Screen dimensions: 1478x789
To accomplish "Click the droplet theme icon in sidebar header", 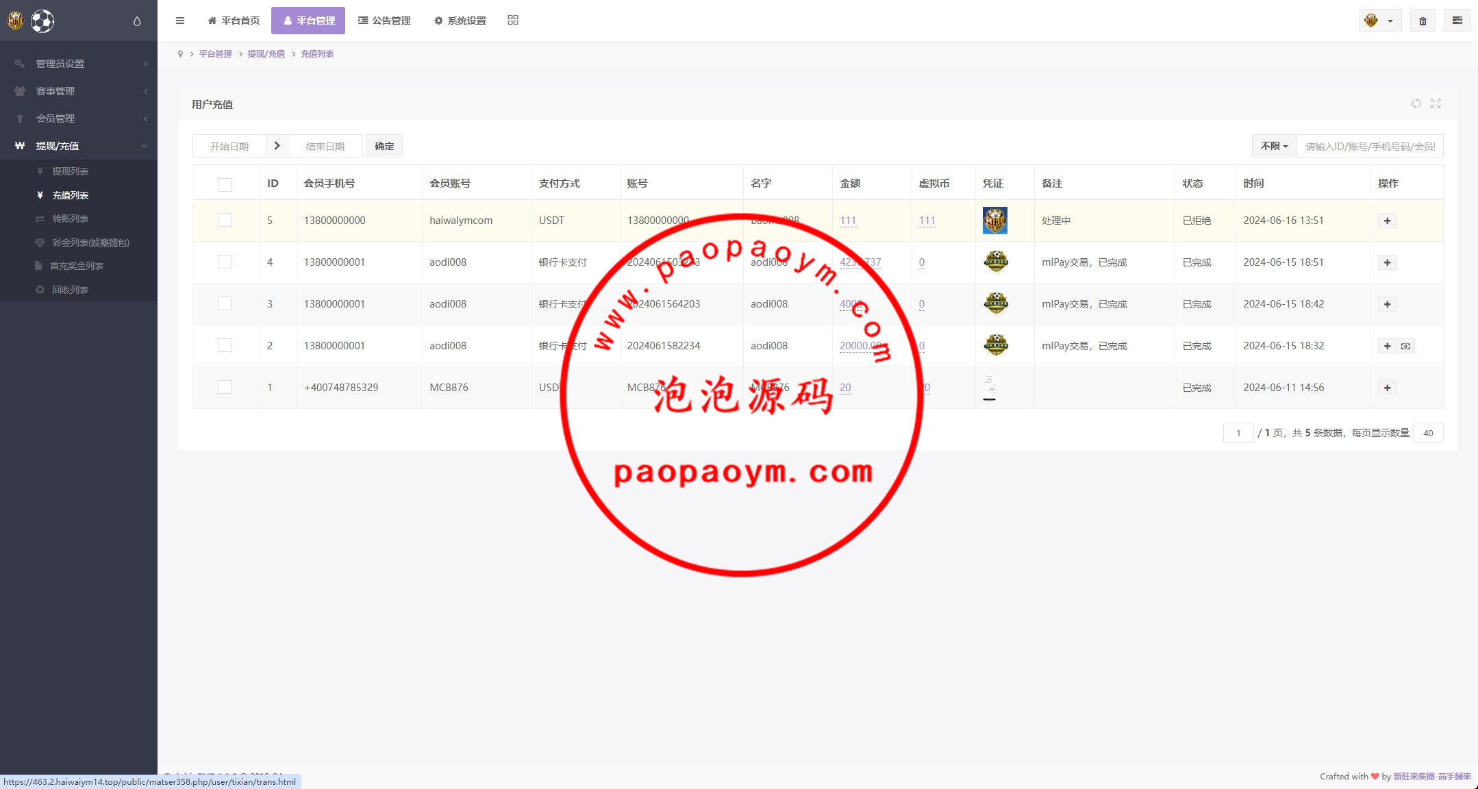I will tap(137, 21).
